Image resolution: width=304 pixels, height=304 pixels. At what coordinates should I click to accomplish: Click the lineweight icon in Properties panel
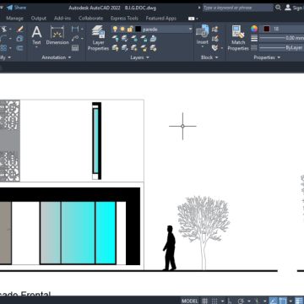point(254,38)
